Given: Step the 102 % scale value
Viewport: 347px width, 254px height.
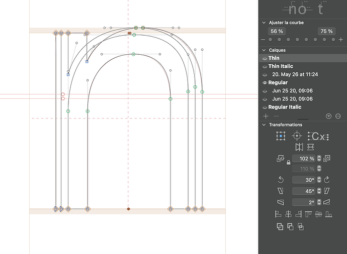Looking at the screenshot, I should (x=319, y=158).
